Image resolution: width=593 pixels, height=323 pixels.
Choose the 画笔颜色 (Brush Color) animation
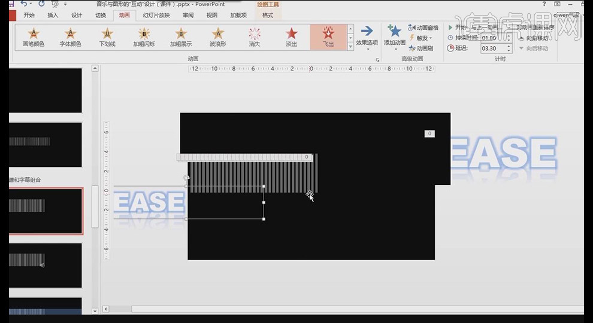coord(34,36)
